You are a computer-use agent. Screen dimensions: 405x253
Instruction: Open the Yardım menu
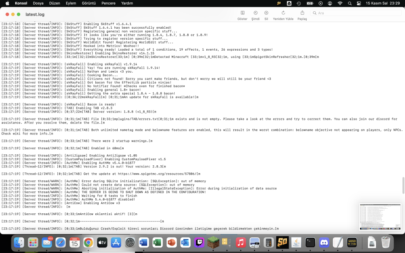(127, 3)
